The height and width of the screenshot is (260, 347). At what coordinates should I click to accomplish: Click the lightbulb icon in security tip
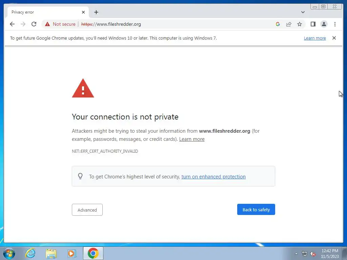point(80,176)
